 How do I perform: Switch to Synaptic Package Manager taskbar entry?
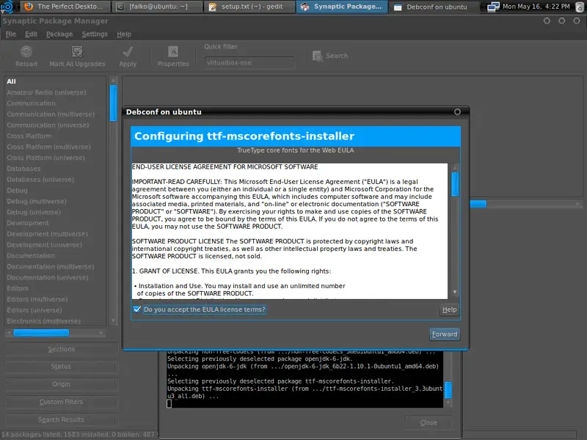point(341,7)
